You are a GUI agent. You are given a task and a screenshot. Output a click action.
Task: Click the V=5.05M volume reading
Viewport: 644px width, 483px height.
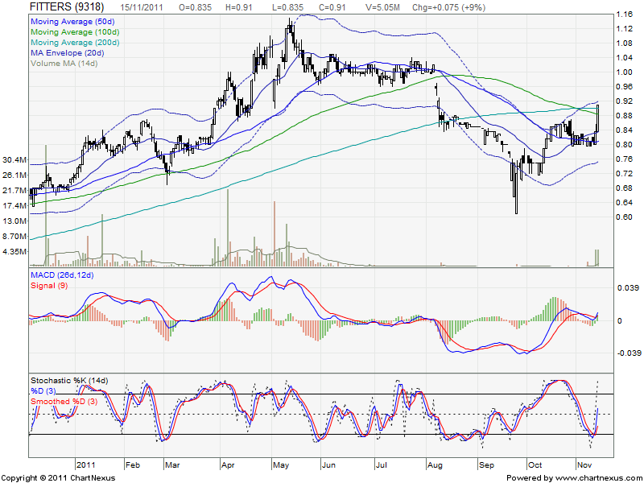click(x=381, y=7)
